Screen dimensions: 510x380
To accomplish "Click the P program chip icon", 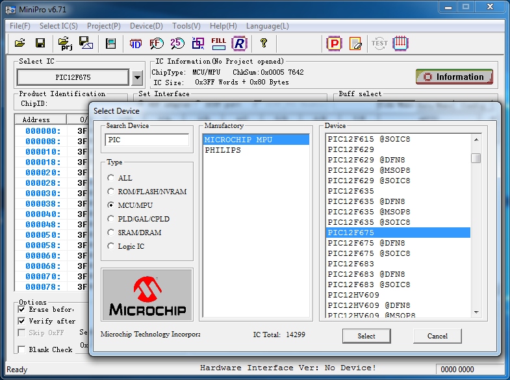I will click(335, 44).
